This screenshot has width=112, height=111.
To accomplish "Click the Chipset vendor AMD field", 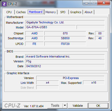I will pos(34,33).
